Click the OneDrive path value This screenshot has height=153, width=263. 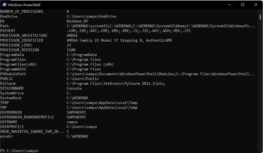(x=91, y=16)
